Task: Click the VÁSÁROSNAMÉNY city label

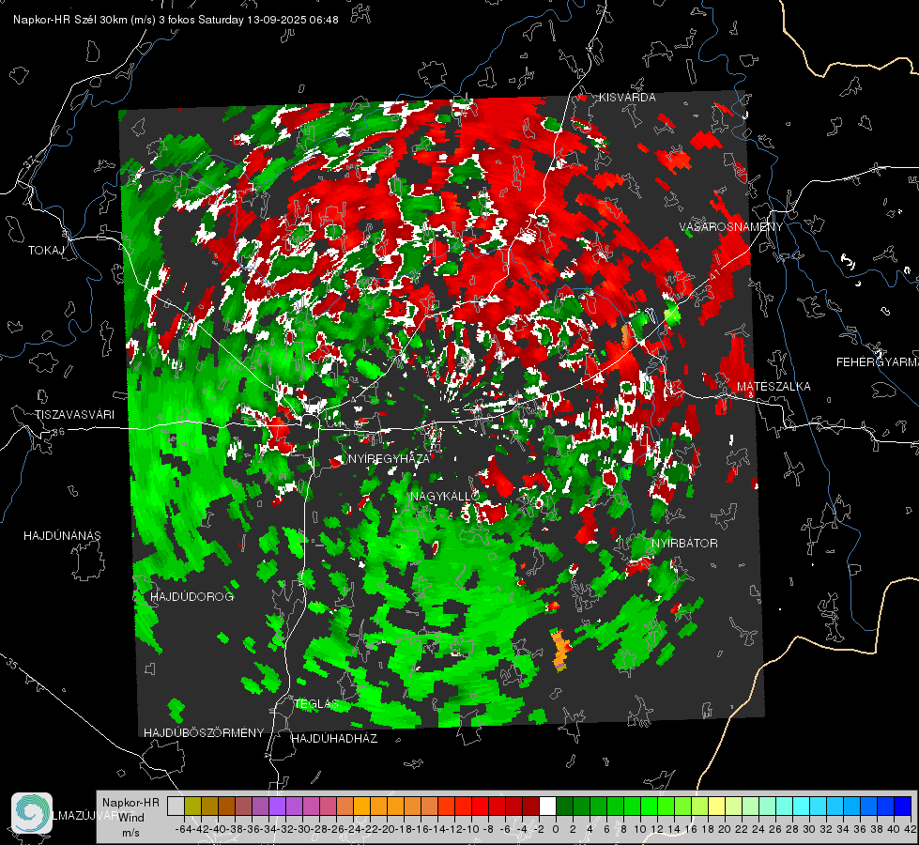Action: tap(731, 227)
